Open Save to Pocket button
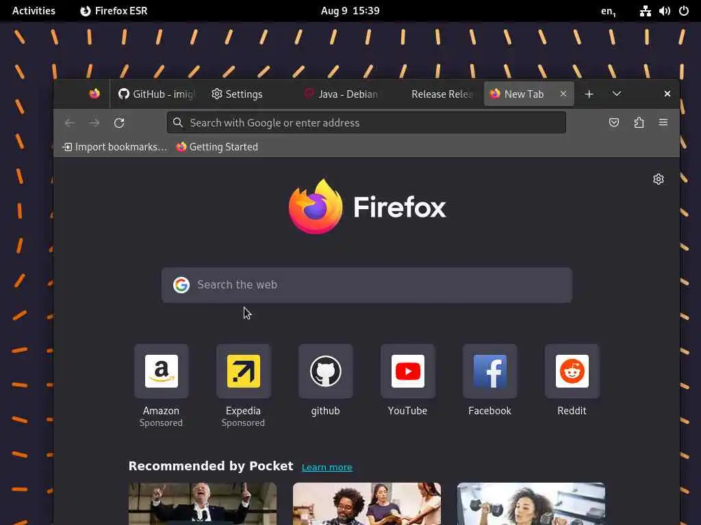 (614, 122)
